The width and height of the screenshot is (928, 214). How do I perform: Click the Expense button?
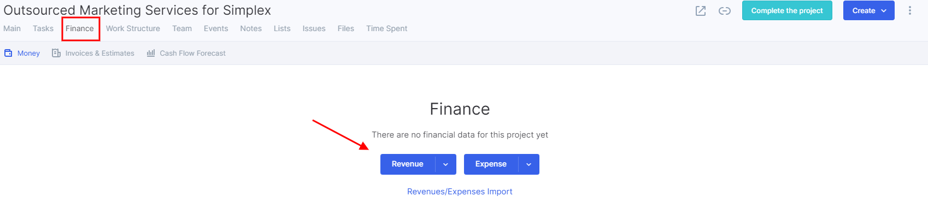[491, 164]
